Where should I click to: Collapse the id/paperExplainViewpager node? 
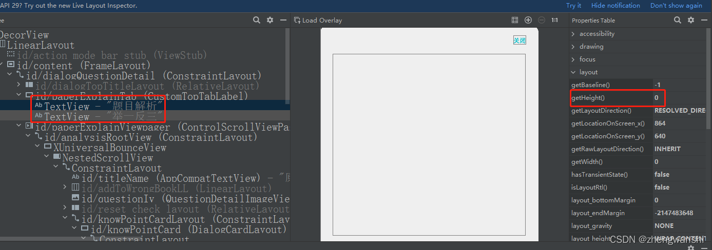click(x=20, y=127)
